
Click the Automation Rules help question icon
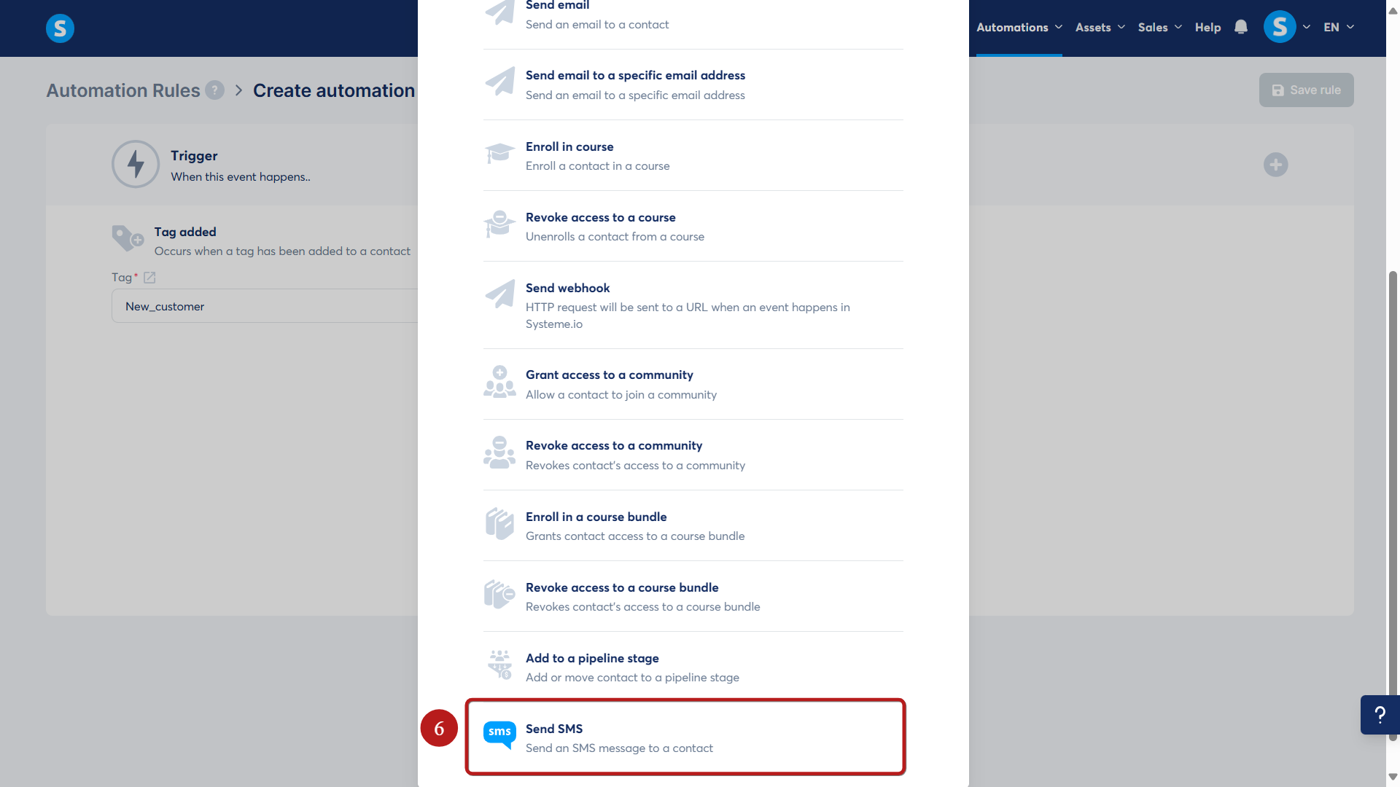214,90
